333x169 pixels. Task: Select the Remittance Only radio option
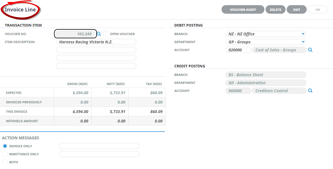[x=5, y=154]
